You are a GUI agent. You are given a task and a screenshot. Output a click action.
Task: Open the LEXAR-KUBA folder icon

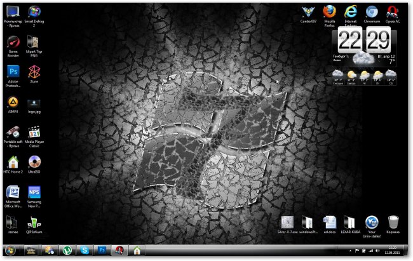click(x=350, y=222)
